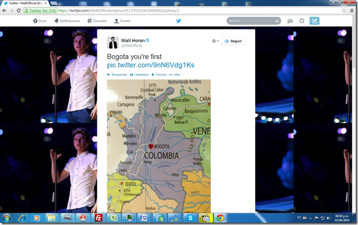Expand the user actions gear dropdown near Seguir
Viewport: 358px width, 225px height.
[x=215, y=41]
